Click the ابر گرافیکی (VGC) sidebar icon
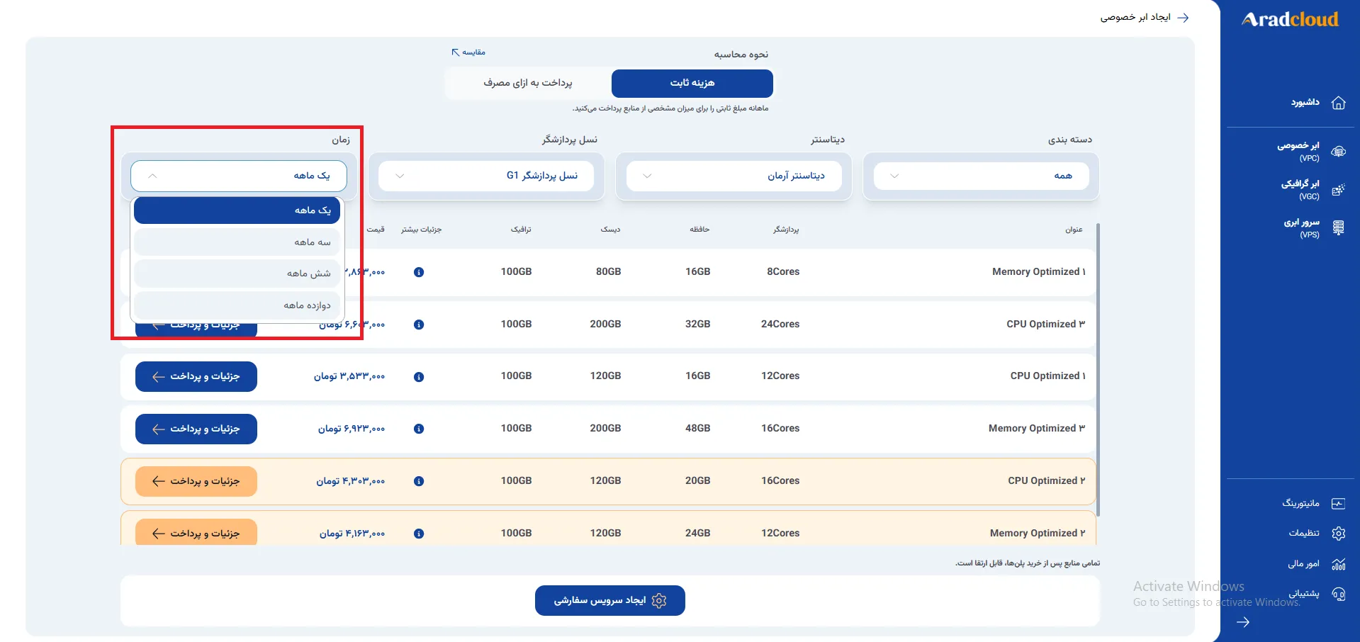 point(1338,190)
